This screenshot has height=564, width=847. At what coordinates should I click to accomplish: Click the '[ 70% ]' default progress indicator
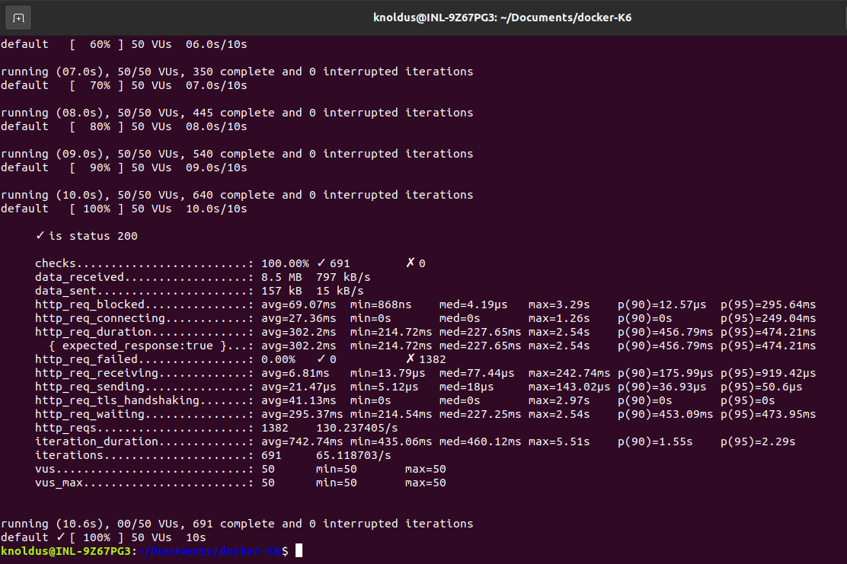pyautogui.click(x=97, y=85)
